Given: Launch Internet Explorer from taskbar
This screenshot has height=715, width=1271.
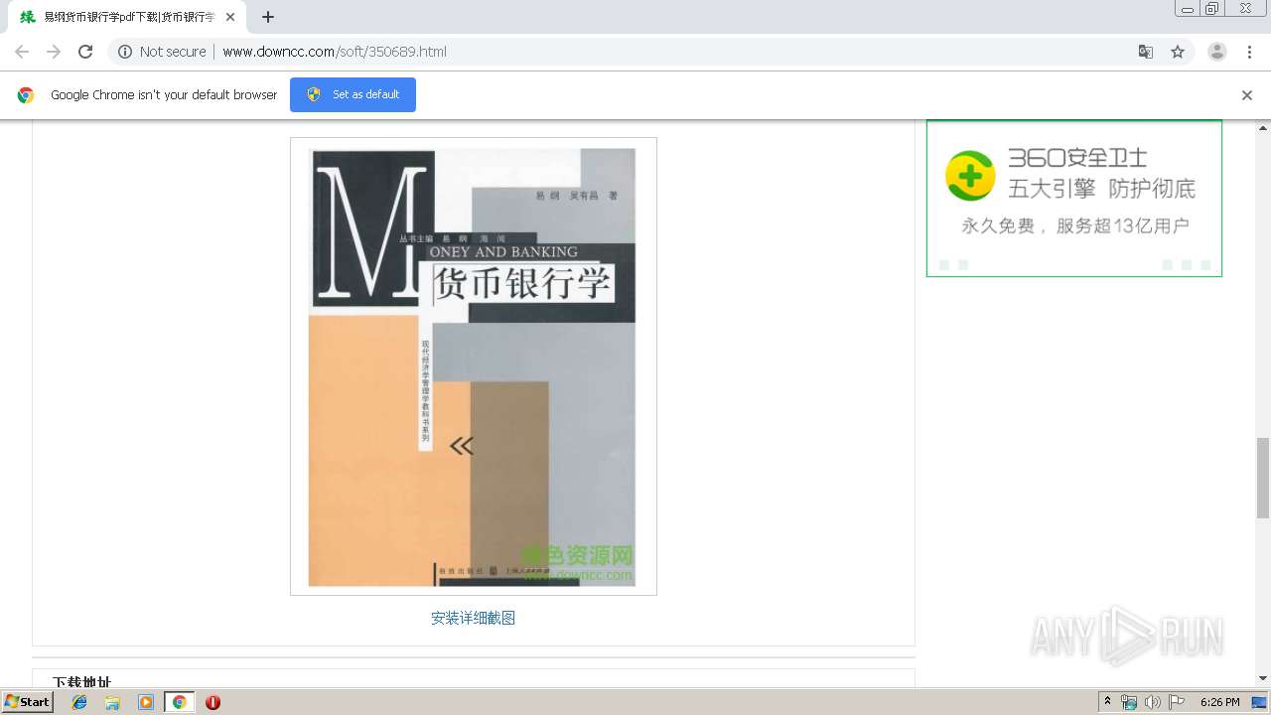Looking at the screenshot, I should (79, 702).
